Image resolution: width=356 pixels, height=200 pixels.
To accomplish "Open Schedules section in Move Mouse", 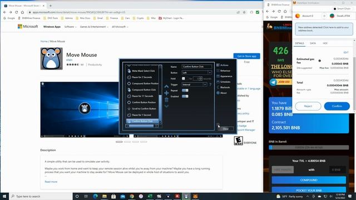I will pos(224,82).
